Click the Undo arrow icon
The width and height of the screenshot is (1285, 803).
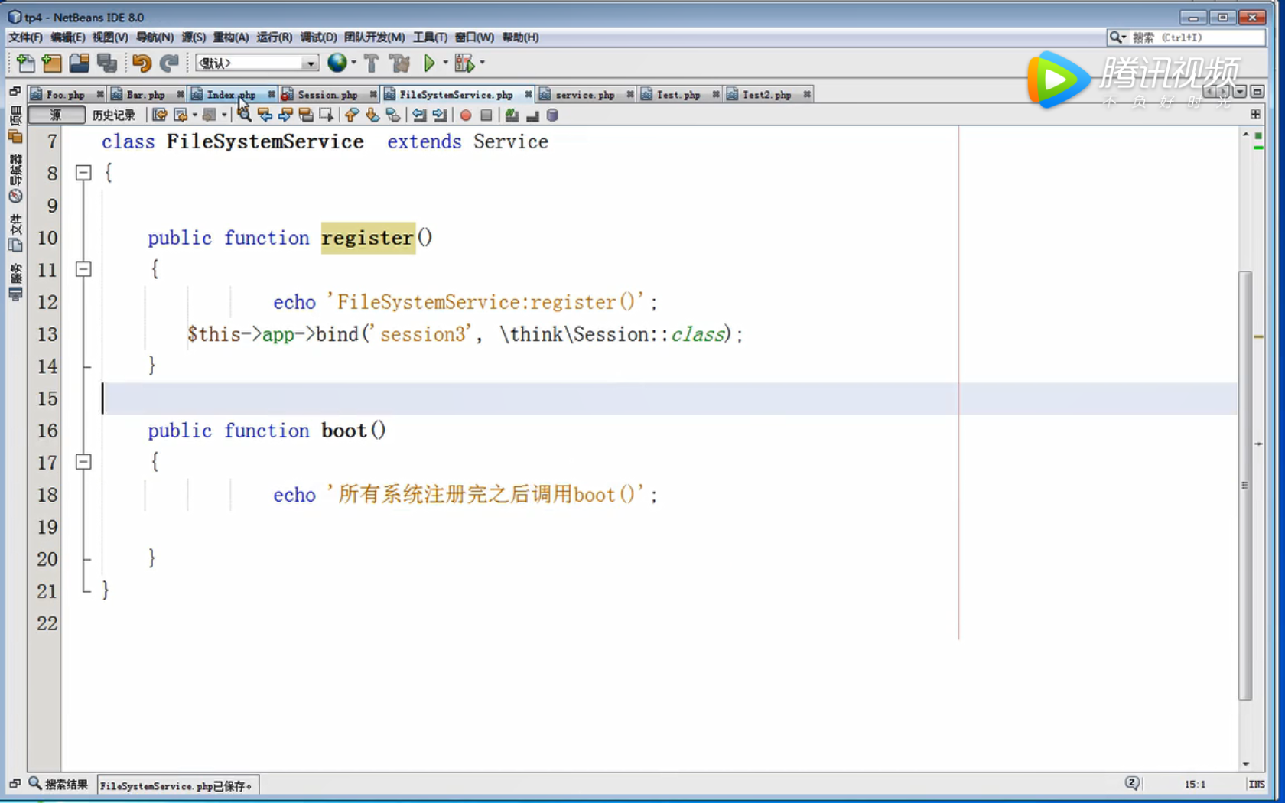pos(142,63)
